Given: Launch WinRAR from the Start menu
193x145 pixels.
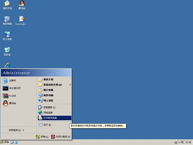Looking at the screenshot, I should point(9,96).
